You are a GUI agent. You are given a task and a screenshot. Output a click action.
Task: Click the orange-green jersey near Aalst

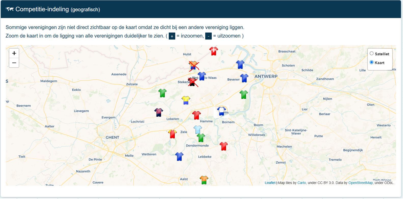coord(204,180)
